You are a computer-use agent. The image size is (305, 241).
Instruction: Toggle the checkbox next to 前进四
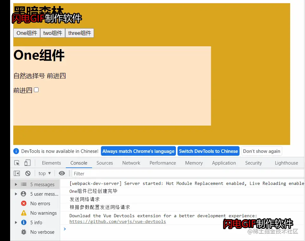point(36,90)
